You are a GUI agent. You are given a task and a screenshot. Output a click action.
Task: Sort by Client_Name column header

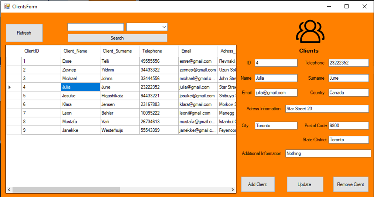(x=80, y=51)
